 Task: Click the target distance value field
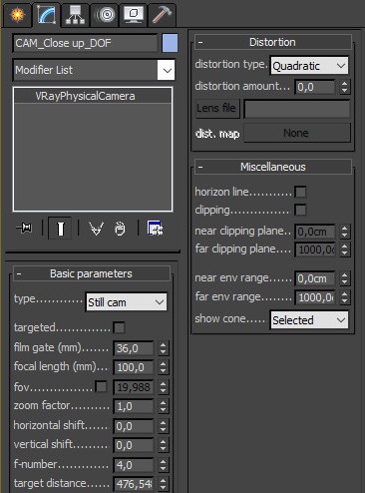(x=134, y=484)
